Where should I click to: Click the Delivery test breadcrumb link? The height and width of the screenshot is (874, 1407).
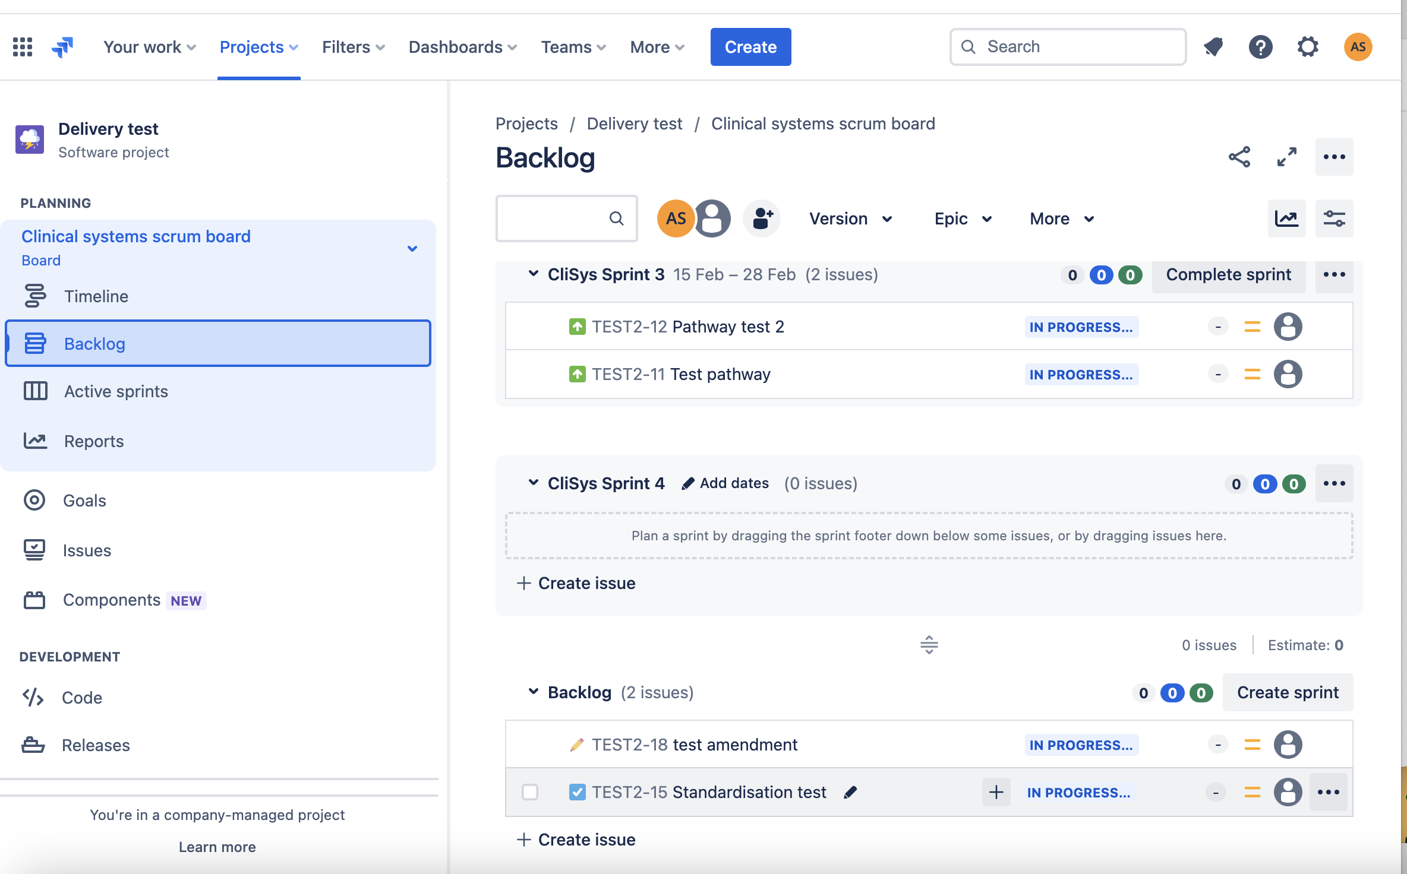634,124
